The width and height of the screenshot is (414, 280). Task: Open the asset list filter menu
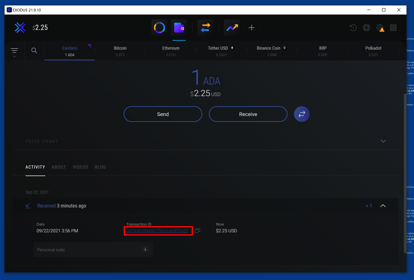point(14,51)
